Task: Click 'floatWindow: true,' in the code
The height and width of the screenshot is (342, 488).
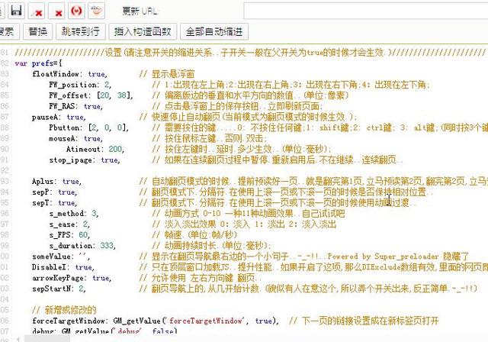Action: pos(69,74)
